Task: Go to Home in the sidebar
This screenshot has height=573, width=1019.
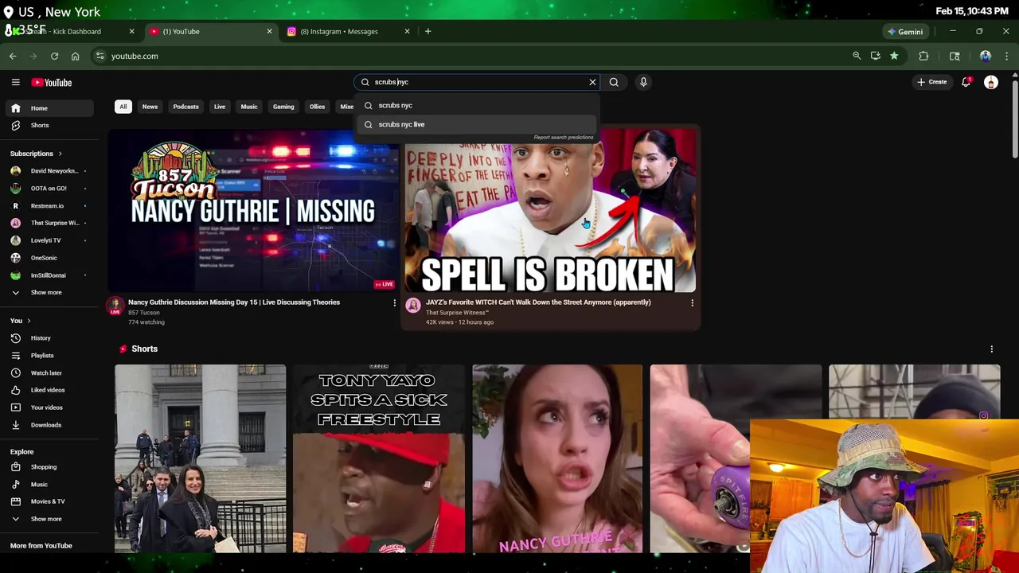Action: (x=48, y=108)
